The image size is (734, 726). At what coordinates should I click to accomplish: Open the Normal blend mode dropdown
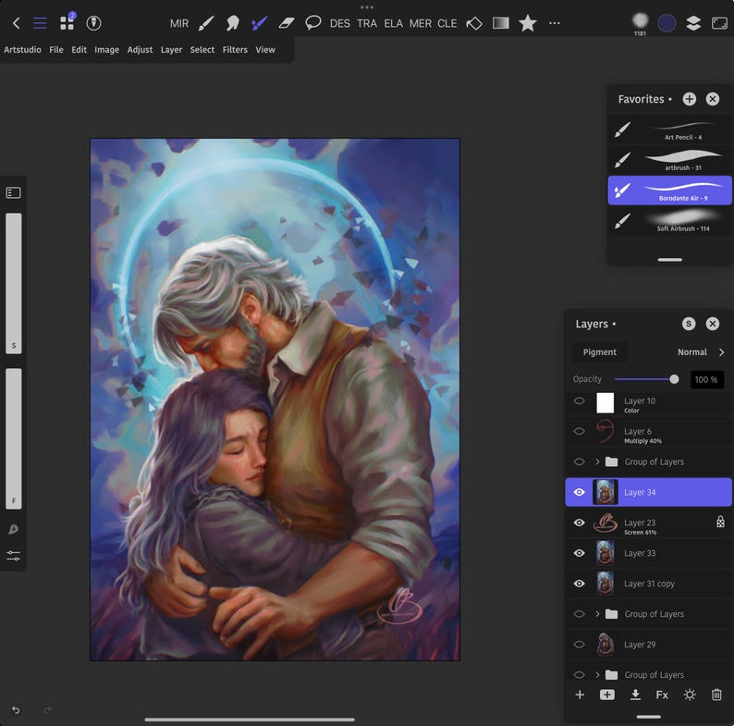pos(701,352)
